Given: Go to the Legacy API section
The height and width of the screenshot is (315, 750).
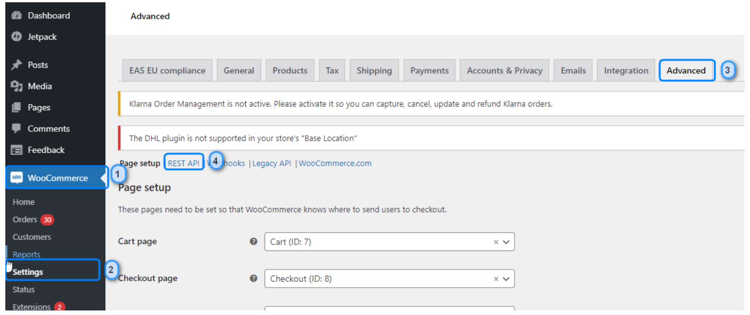Looking at the screenshot, I should coord(271,163).
